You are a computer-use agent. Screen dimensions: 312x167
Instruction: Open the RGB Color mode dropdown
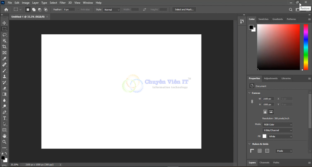click(277, 125)
